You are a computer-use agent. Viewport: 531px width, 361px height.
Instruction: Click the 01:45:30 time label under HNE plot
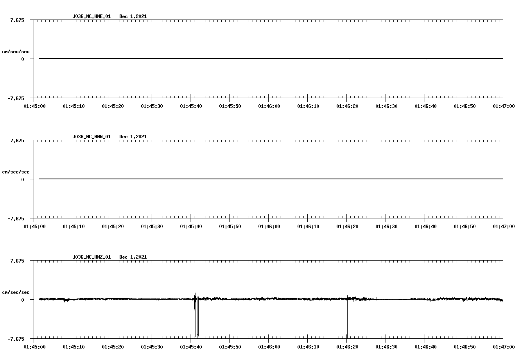[152, 106]
